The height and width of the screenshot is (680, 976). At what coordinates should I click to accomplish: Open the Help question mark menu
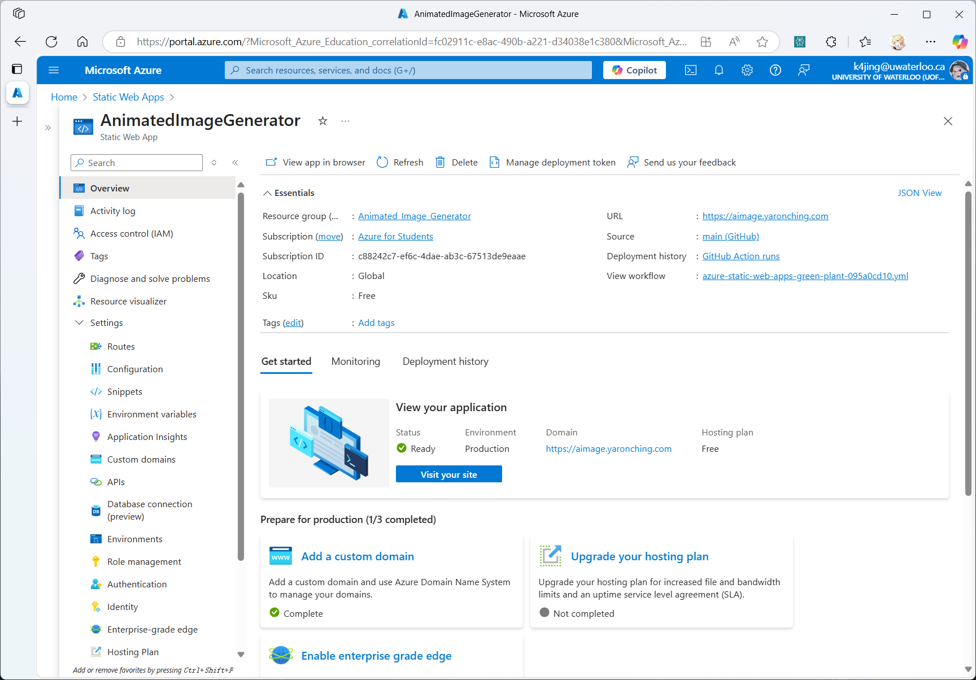click(775, 70)
